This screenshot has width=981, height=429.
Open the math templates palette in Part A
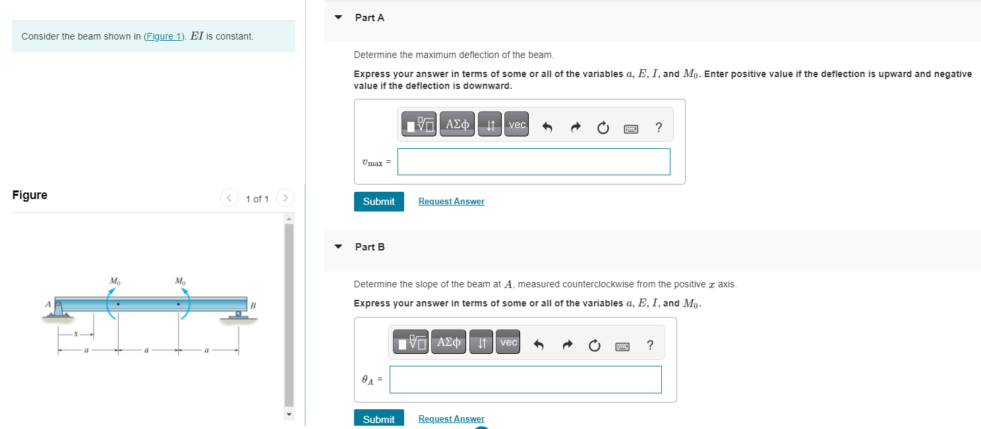(419, 124)
